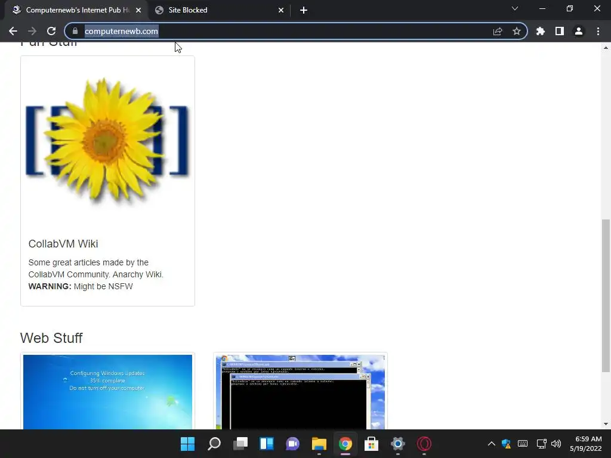Open the Windows Start menu
Viewport: 611px width, 458px height.
coord(187,444)
